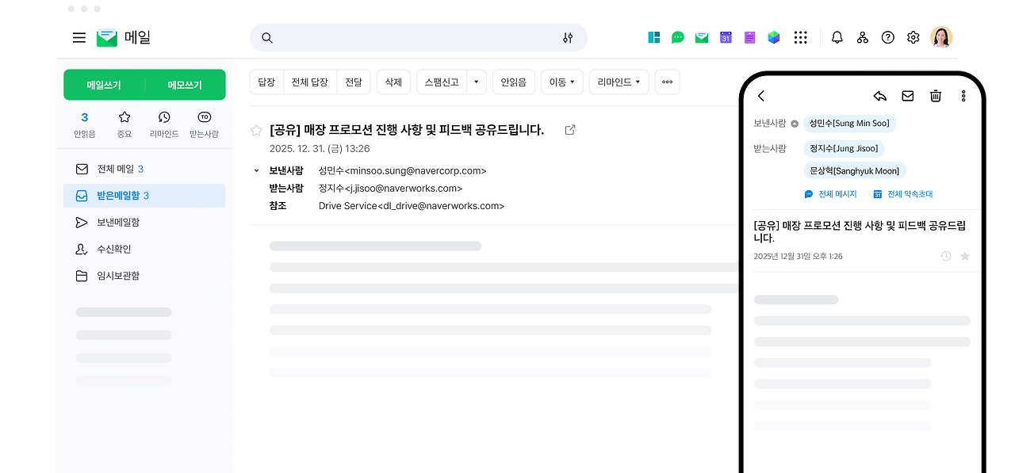Open the more options ellipsis button

(667, 82)
